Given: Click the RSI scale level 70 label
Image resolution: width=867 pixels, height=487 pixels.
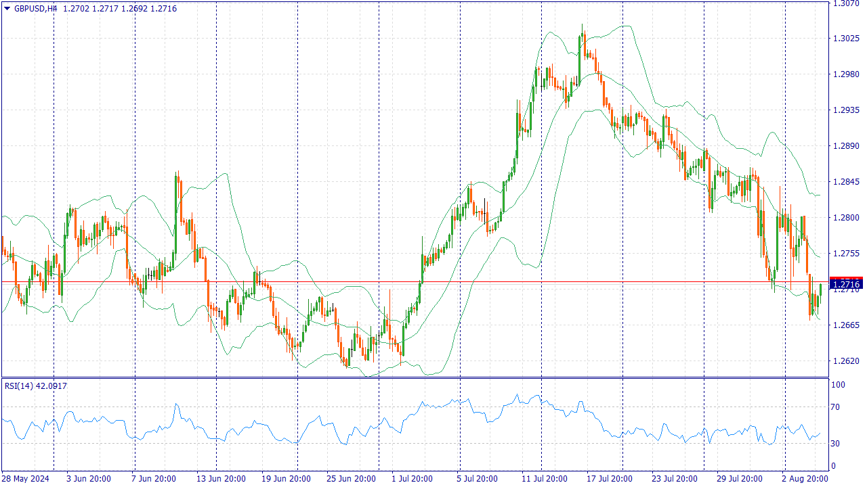Looking at the screenshot, I should (x=838, y=407).
